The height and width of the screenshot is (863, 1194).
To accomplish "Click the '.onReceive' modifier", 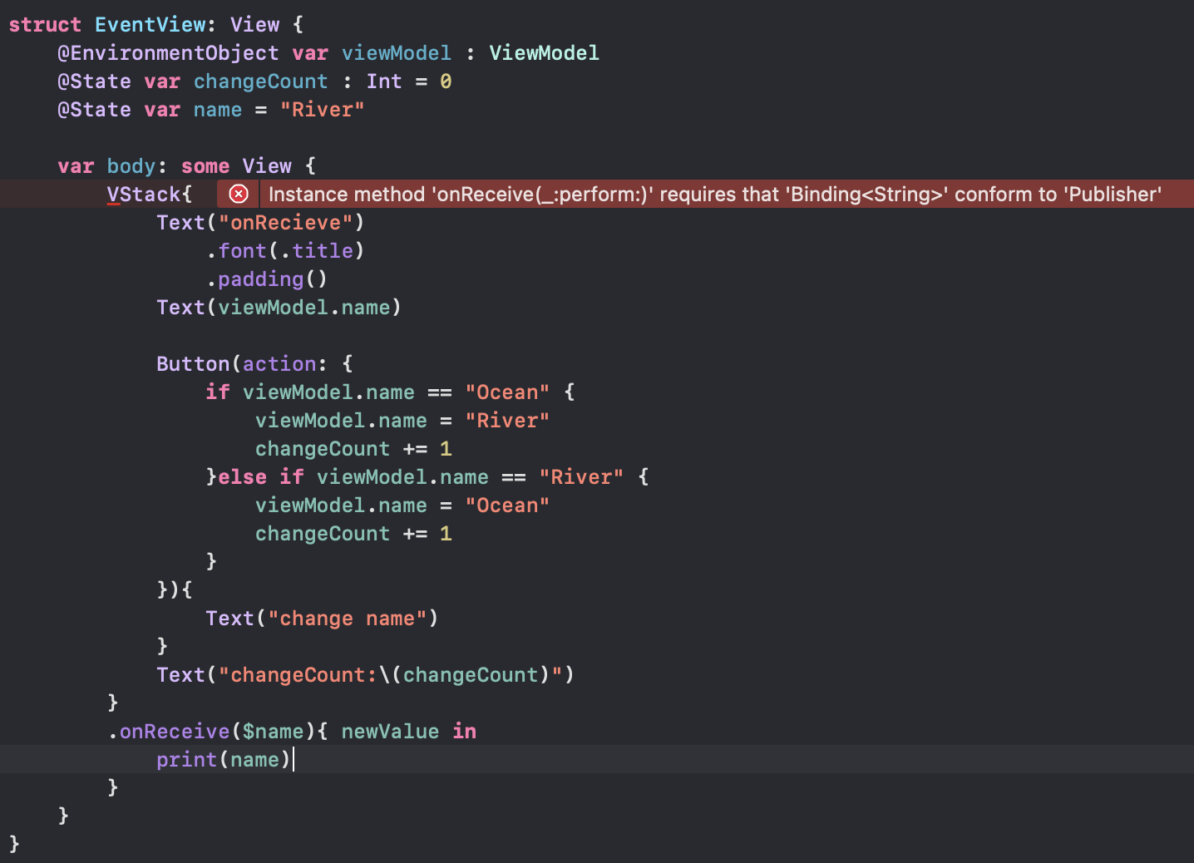I will [169, 732].
